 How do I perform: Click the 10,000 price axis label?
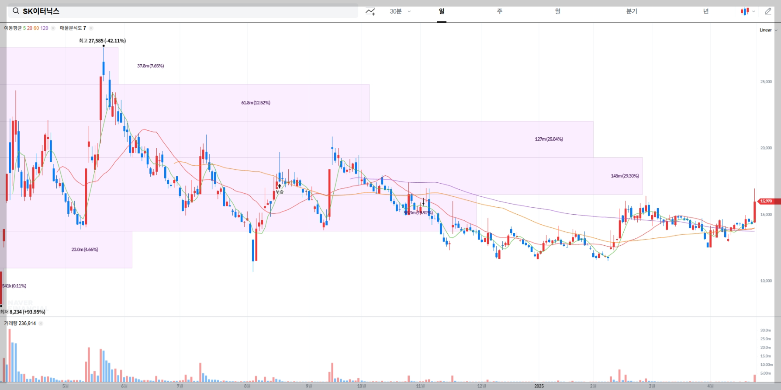pos(766,281)
